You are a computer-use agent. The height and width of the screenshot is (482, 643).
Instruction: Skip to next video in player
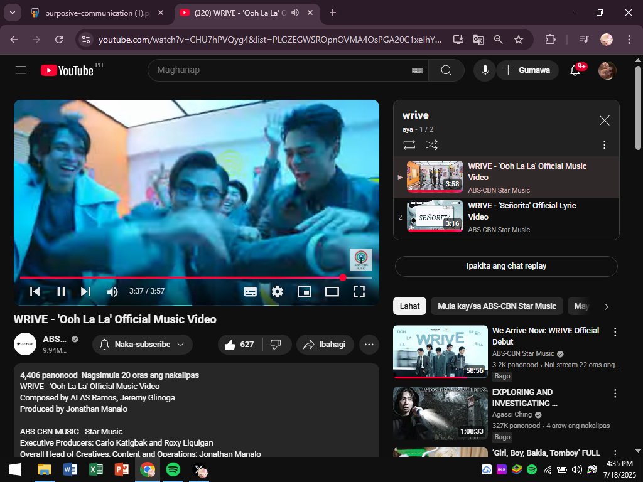click(85, 291)
